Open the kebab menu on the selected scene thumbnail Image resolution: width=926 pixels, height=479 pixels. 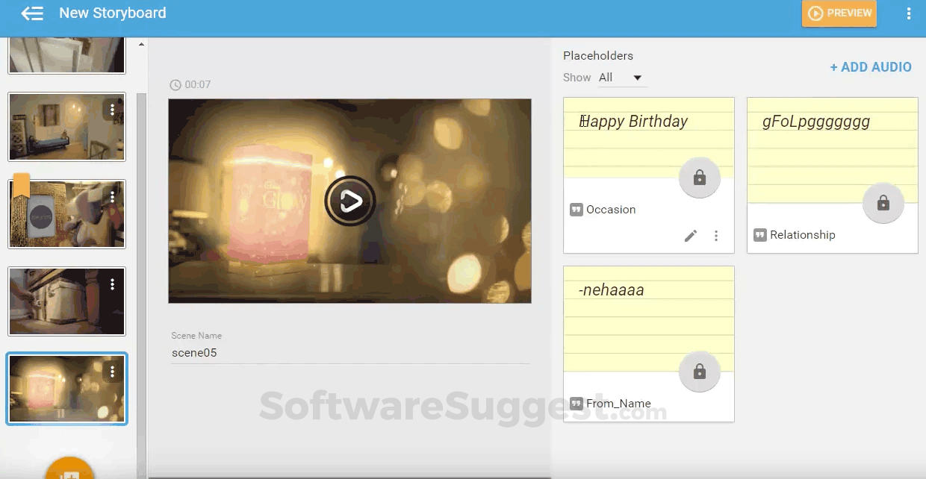pyautogui.click(x=114, y=371)
